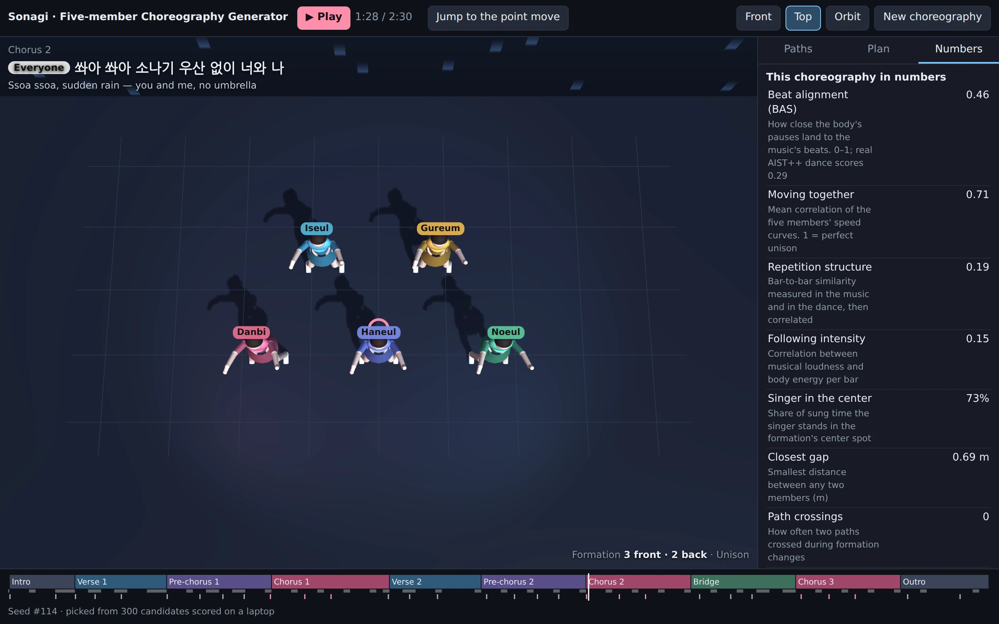Click the Following intensity value 0.15

[977, 339]
